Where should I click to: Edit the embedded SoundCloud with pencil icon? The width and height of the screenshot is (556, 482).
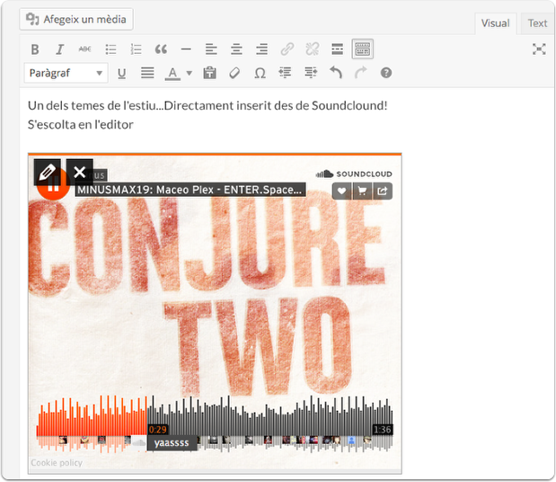pos(48,173)
